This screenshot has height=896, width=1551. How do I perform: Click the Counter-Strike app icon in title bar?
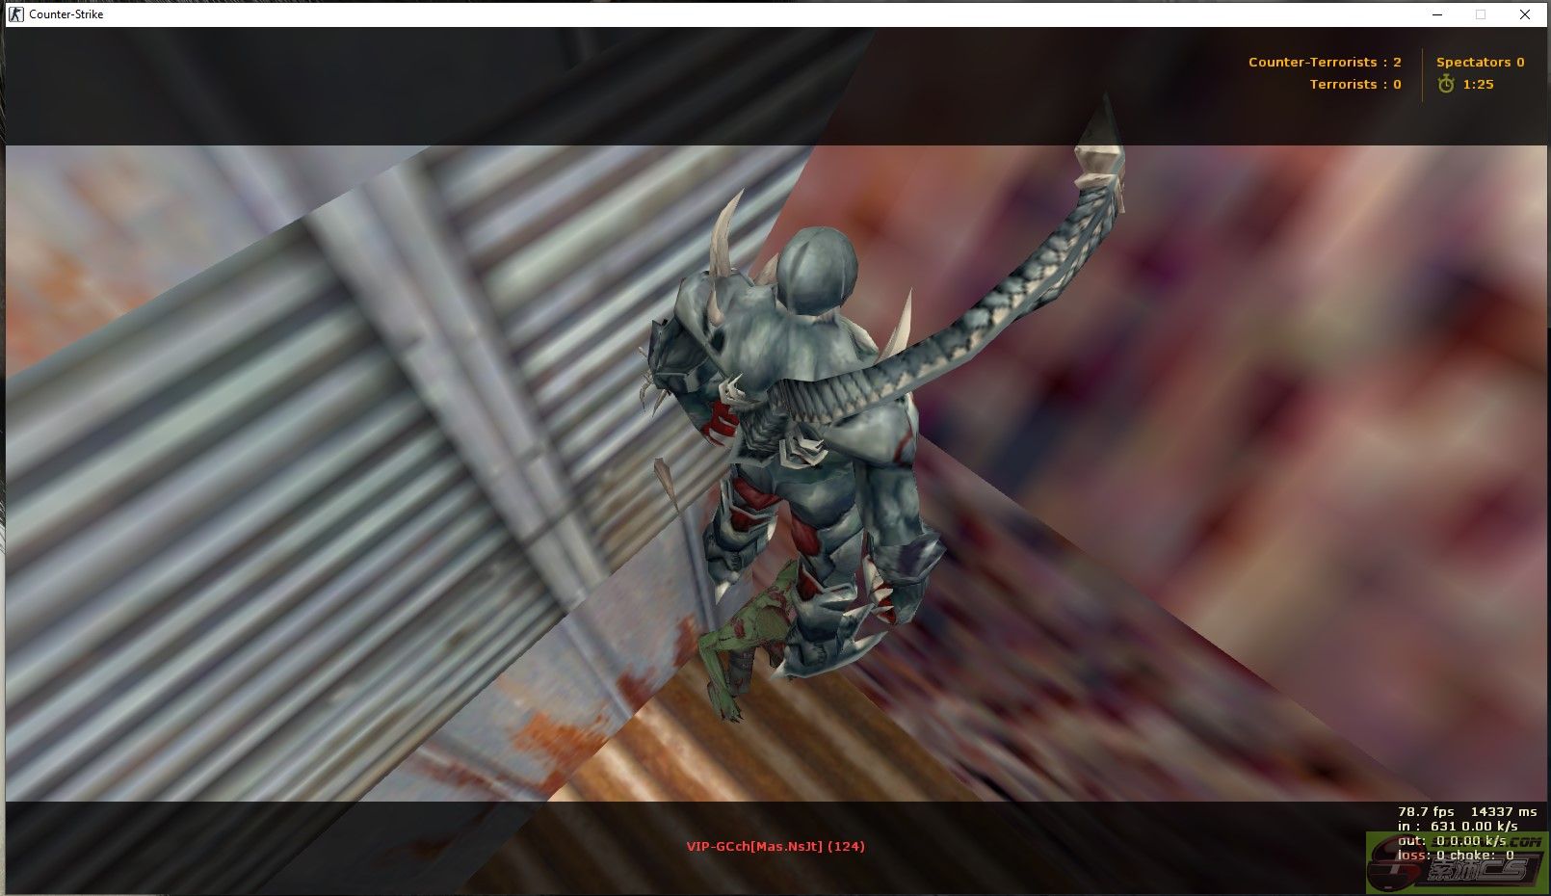point(15,14)
